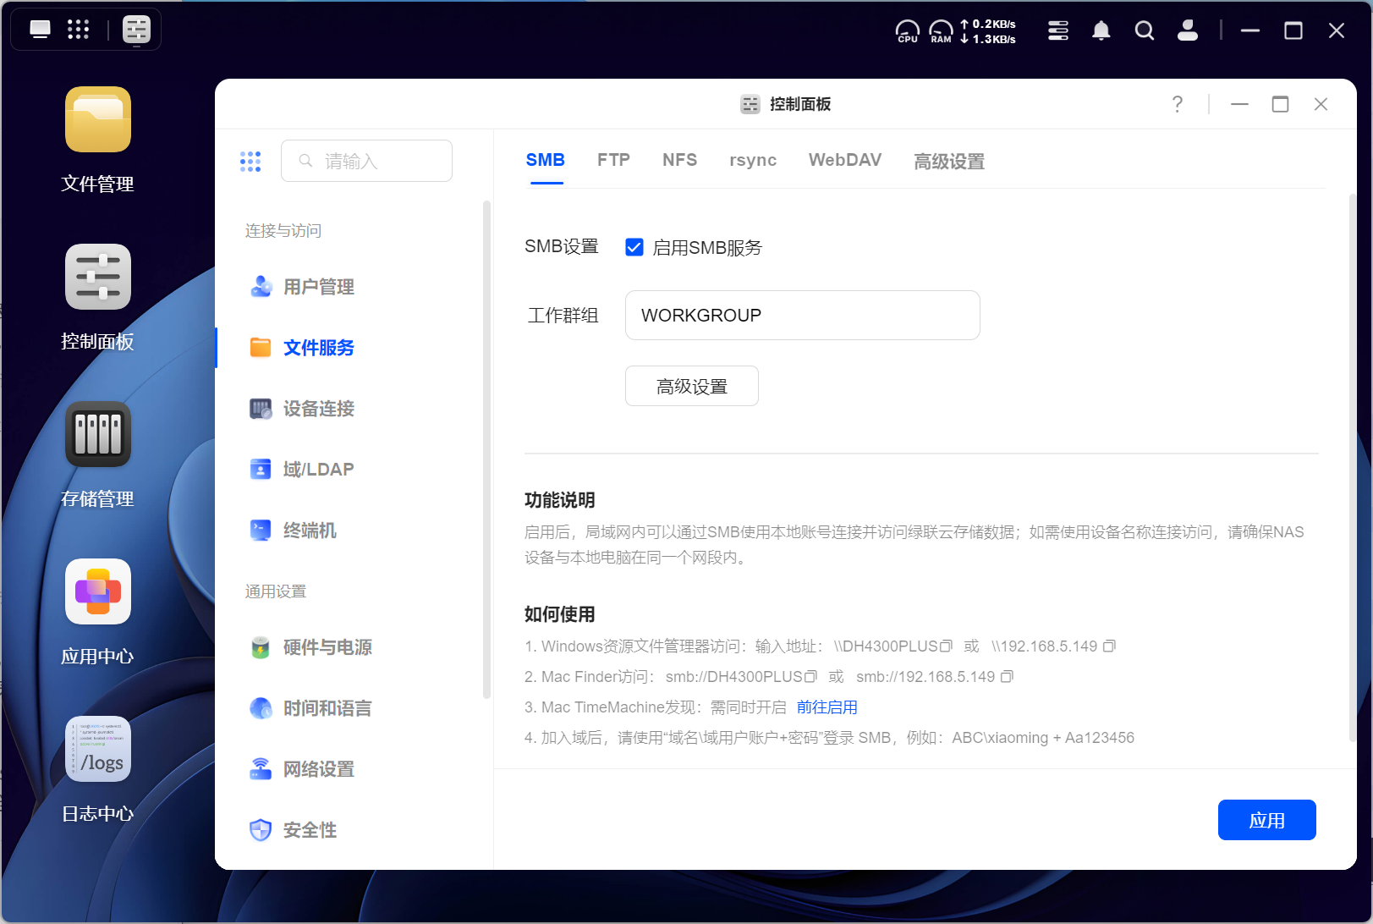Open help question mark in control panel
The image size is (1373, 924).
(x=1178, y=104)
